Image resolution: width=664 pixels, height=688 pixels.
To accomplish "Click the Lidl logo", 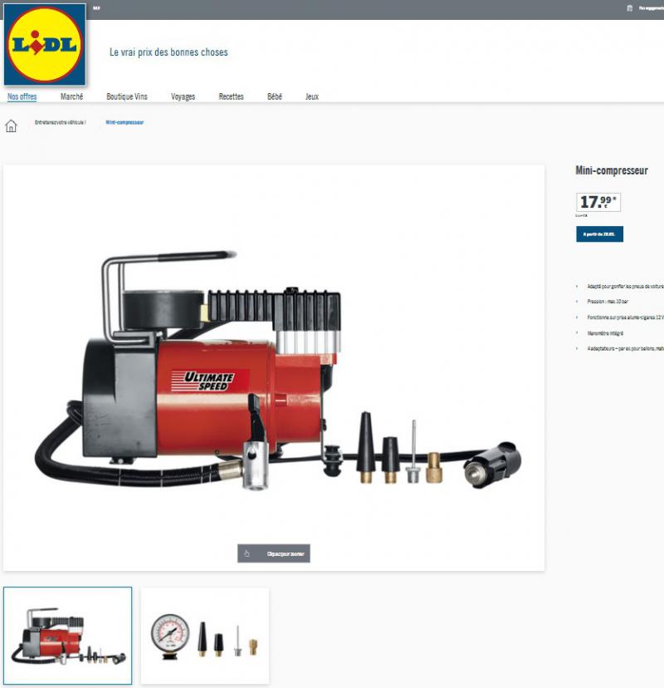I will (45, 44).
